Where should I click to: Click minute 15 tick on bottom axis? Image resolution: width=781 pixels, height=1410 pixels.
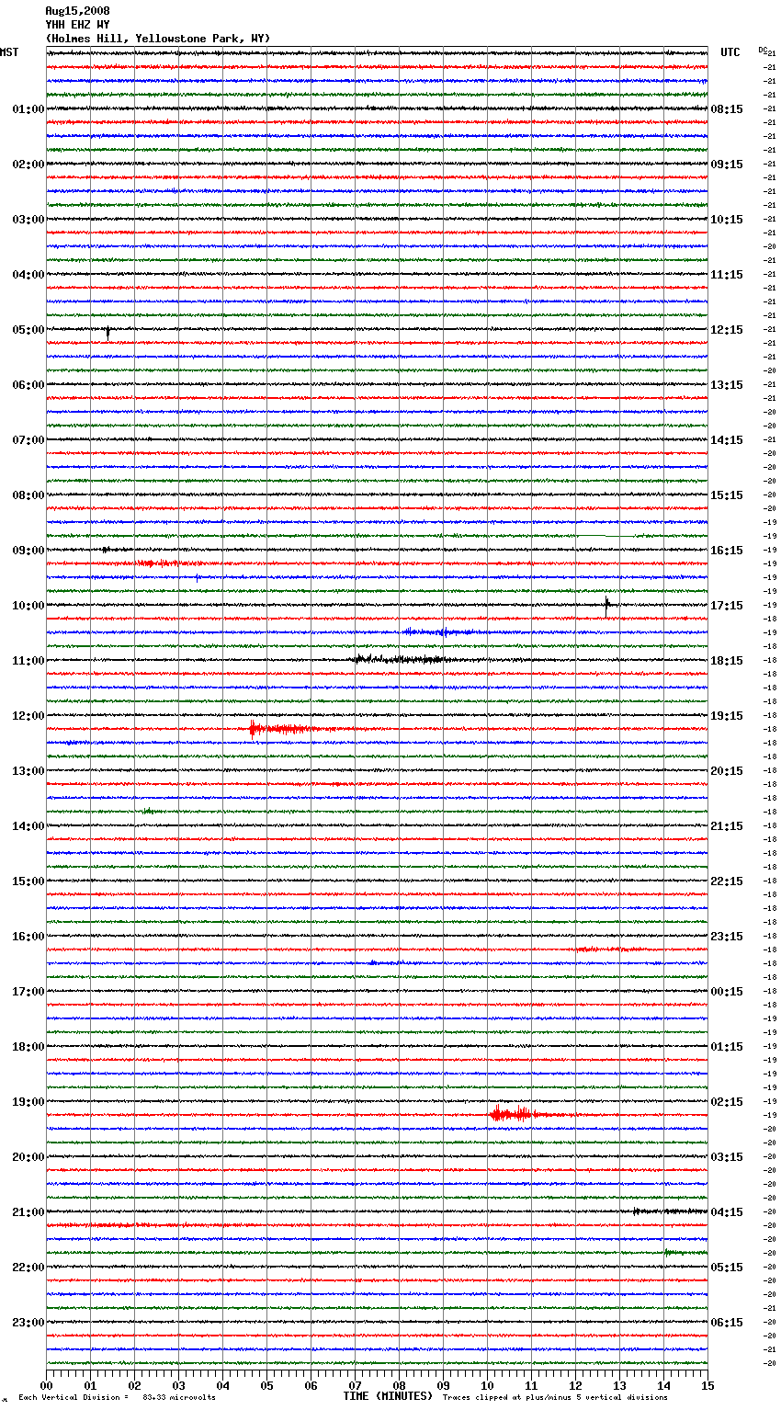pos(707,1385)
